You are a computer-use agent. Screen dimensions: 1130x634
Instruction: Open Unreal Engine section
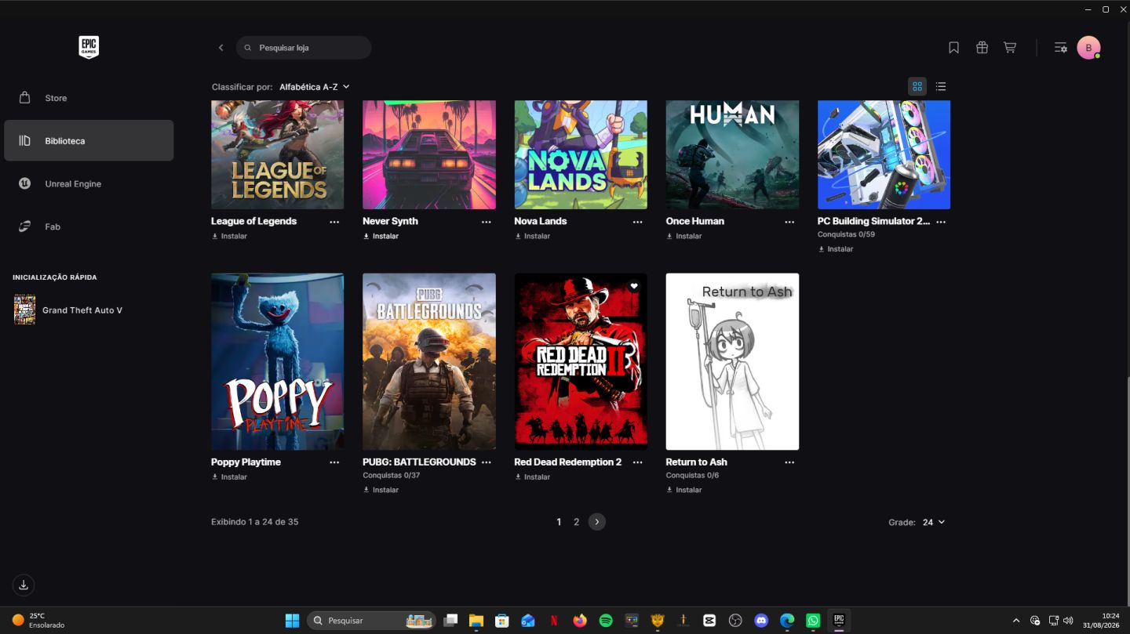point(89,183)
